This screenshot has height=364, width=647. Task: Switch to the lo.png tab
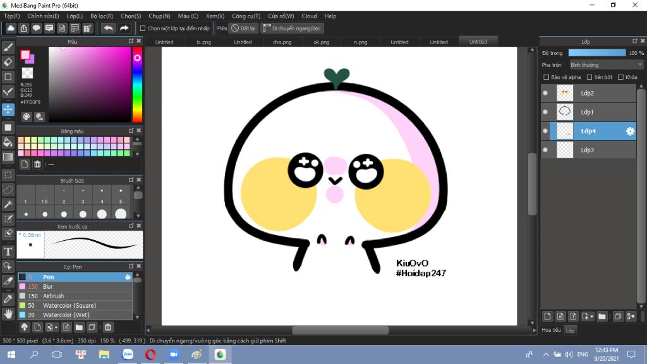[x=204, y=42]
